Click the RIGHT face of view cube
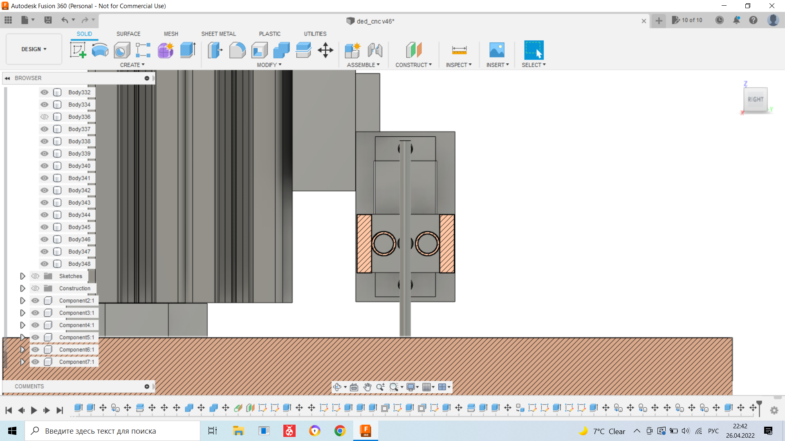The width and height of the screenshot is (785, 441). point(755,99)
